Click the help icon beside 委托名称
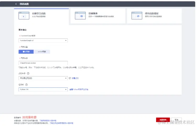The width and height of the screenshot is (196, 126). pyautogui.click(x=28, y=73)
